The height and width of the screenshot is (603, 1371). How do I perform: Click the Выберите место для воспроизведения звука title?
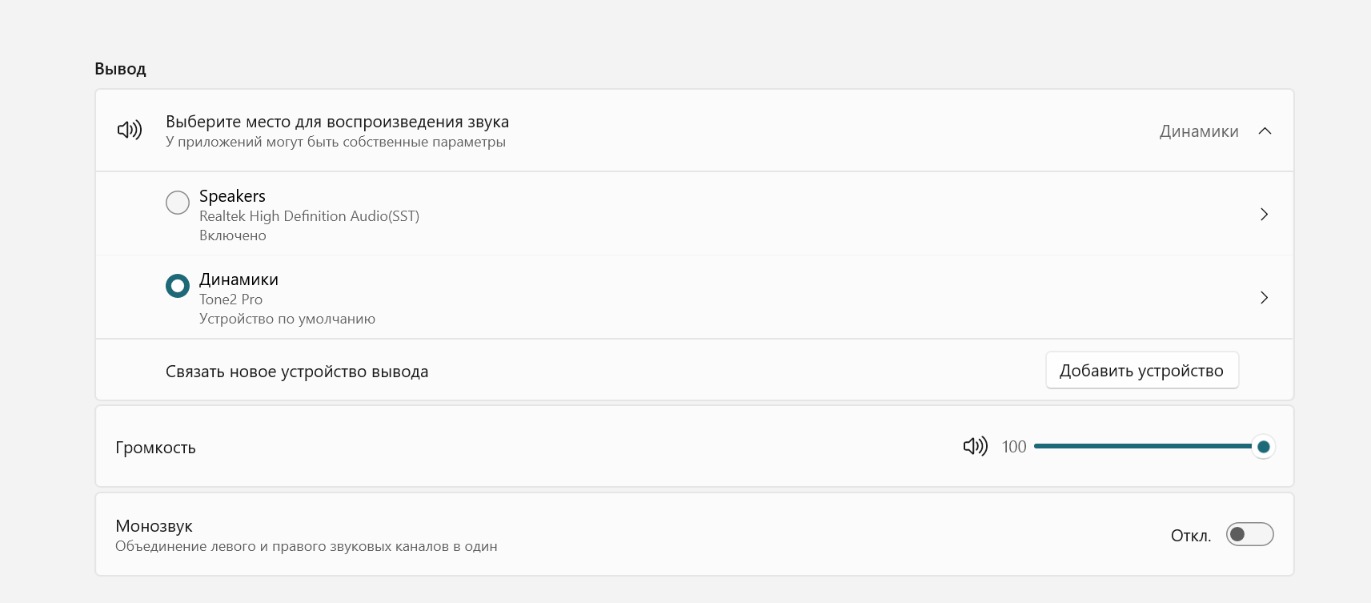337,122
